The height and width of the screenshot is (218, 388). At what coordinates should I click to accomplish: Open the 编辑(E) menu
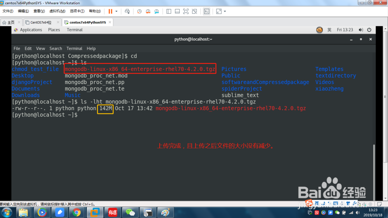[x=23, y=11]
